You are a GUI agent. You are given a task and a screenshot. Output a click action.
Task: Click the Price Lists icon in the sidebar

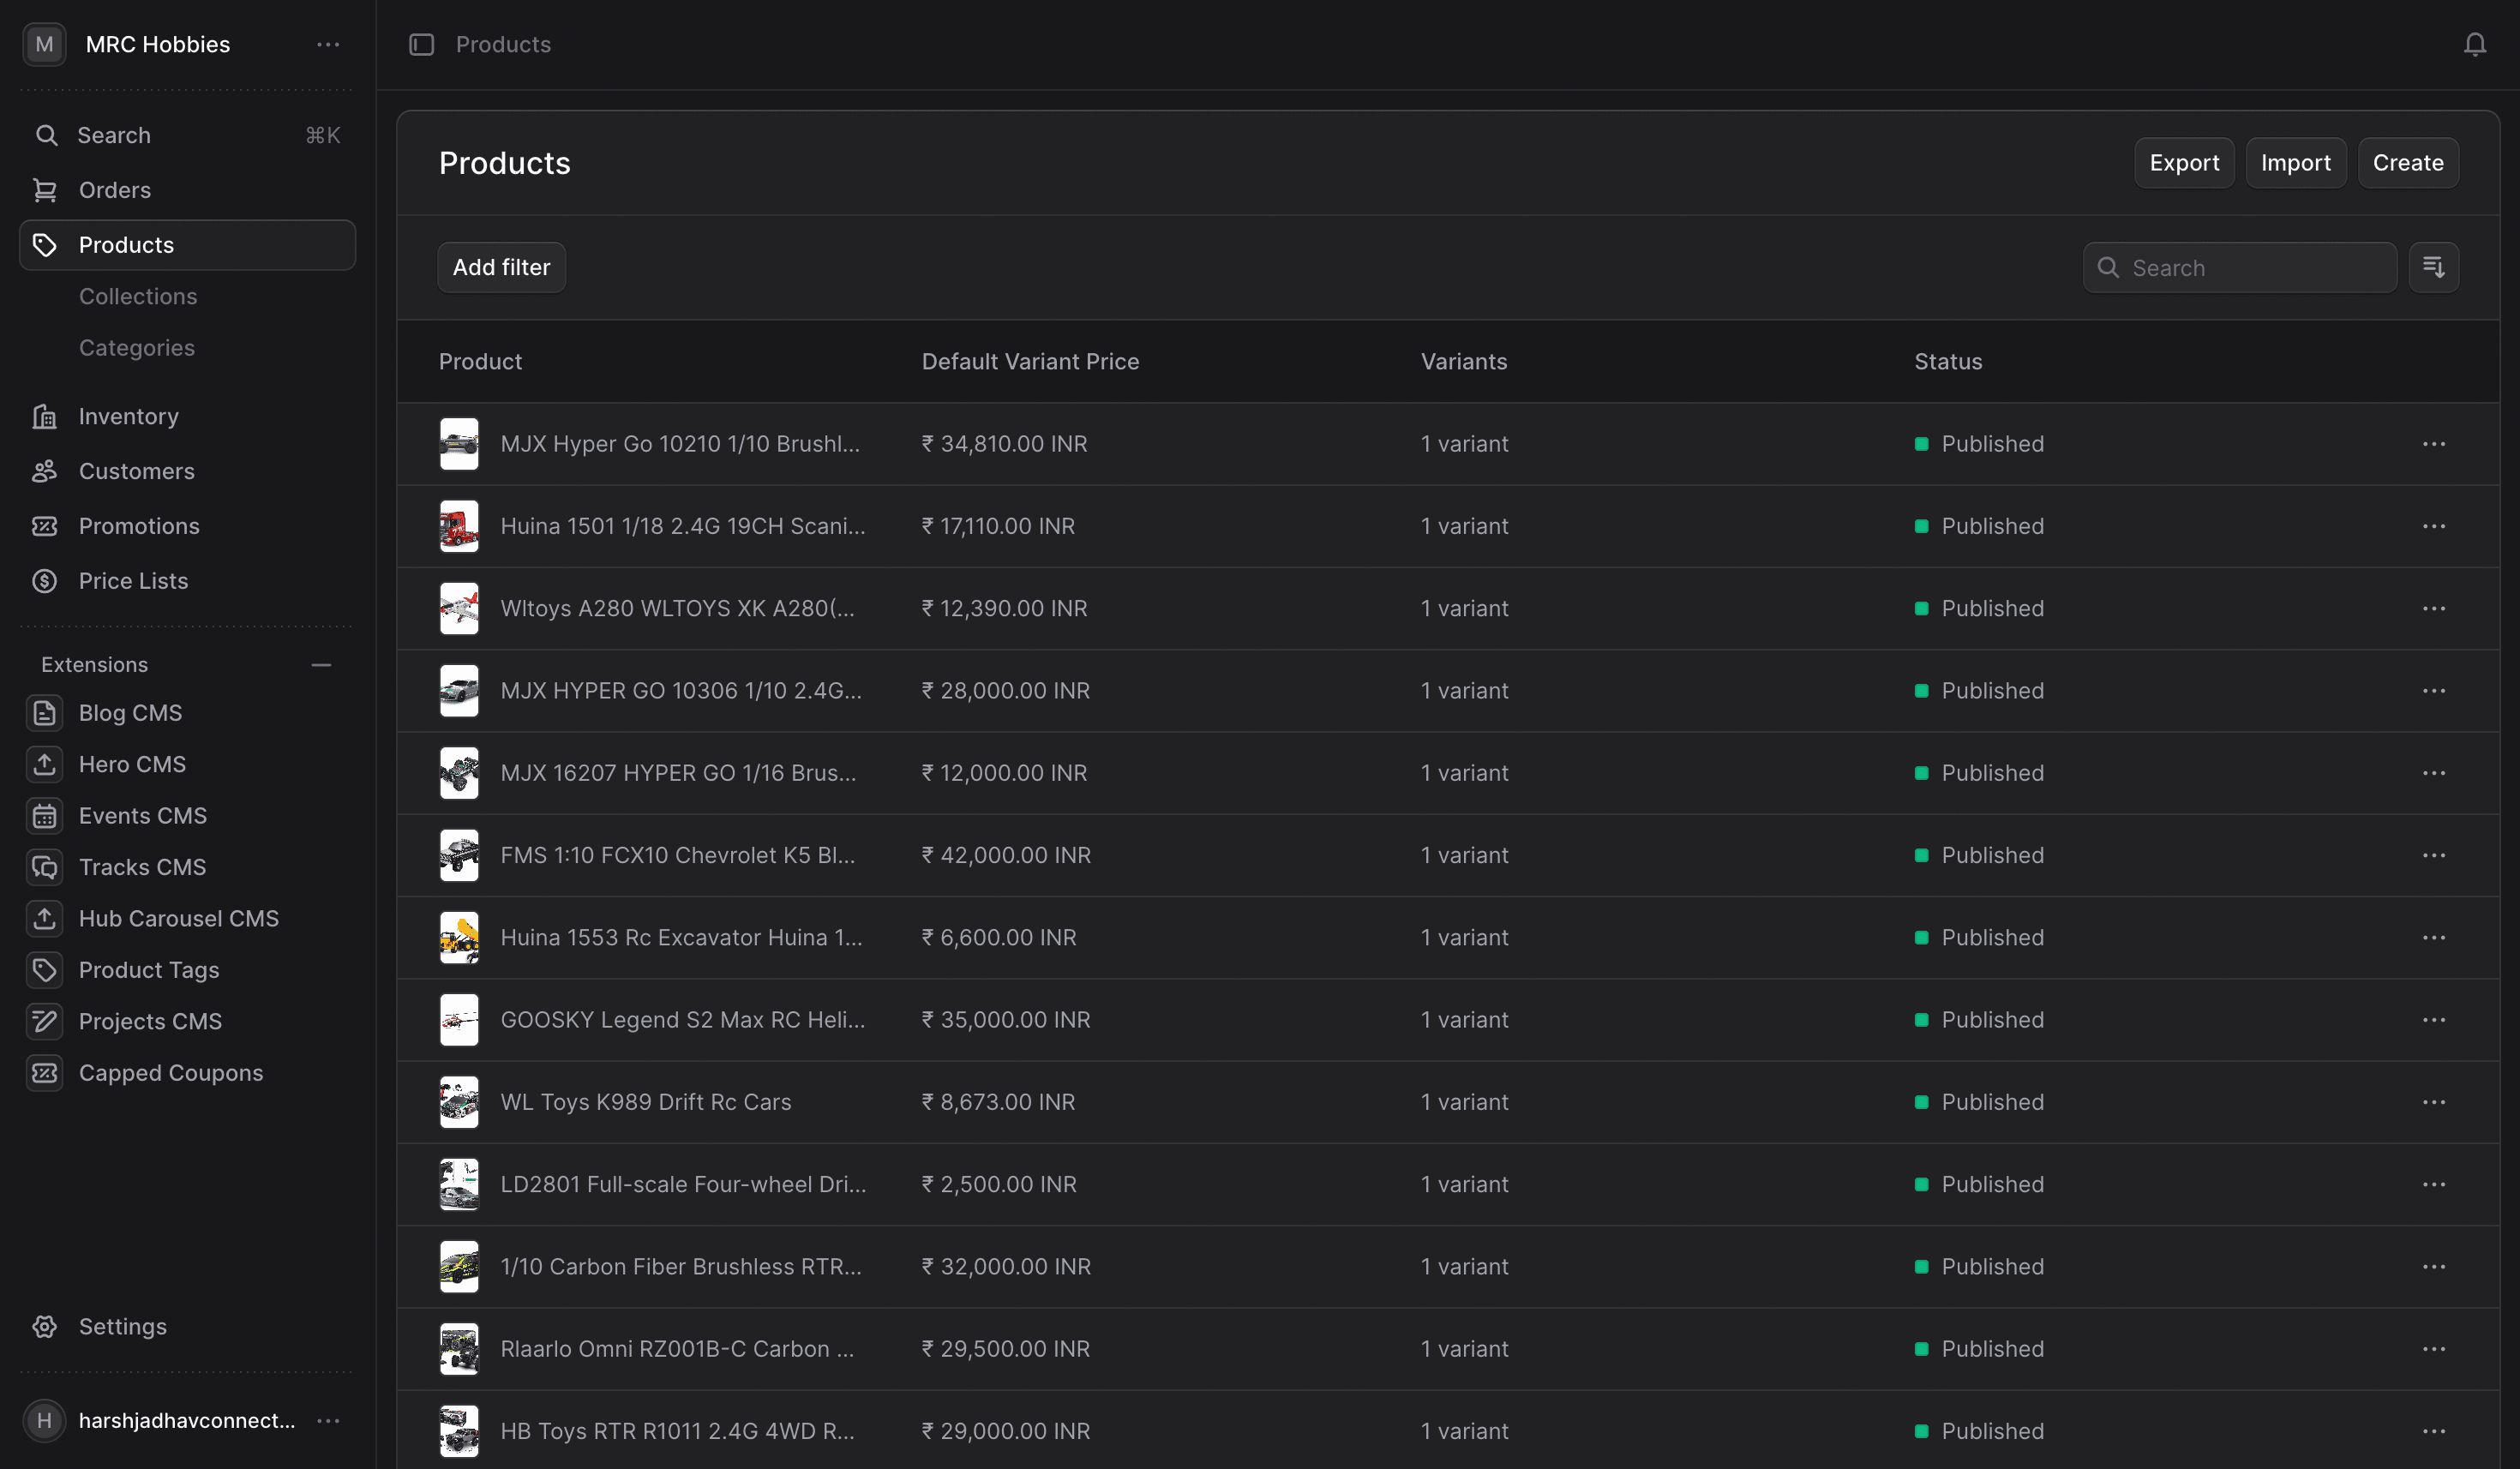pos(44,581)
